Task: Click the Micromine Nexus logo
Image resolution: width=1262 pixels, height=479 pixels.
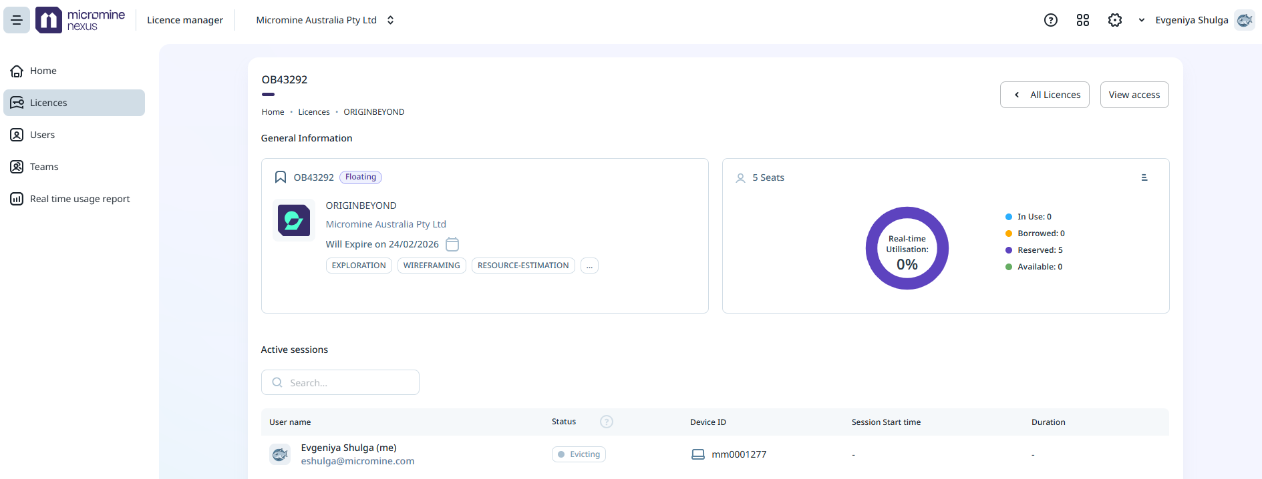Action: pos(80,20)
